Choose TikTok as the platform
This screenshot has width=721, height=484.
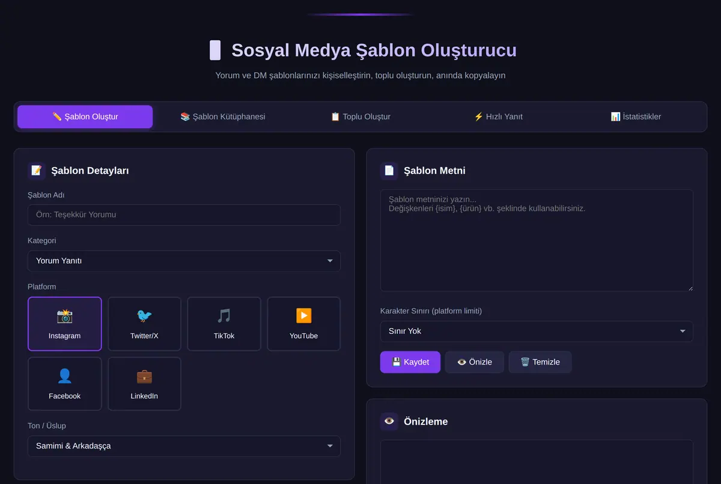(x=224, y=324)
